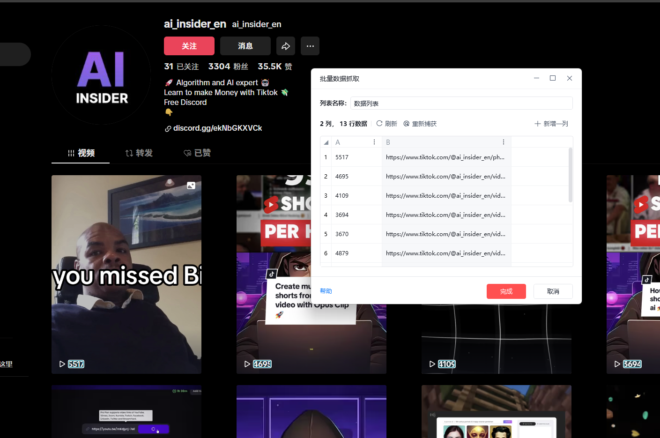Click the 取消 cancel button
This screenshot has height=438, width=660.
(553, 291)
